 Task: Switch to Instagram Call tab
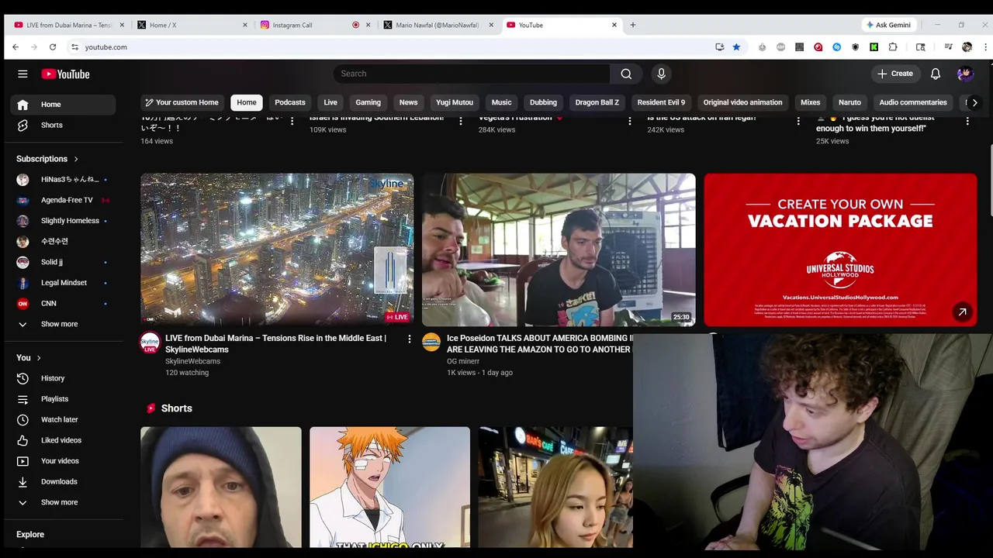click(x=315, y=25)
